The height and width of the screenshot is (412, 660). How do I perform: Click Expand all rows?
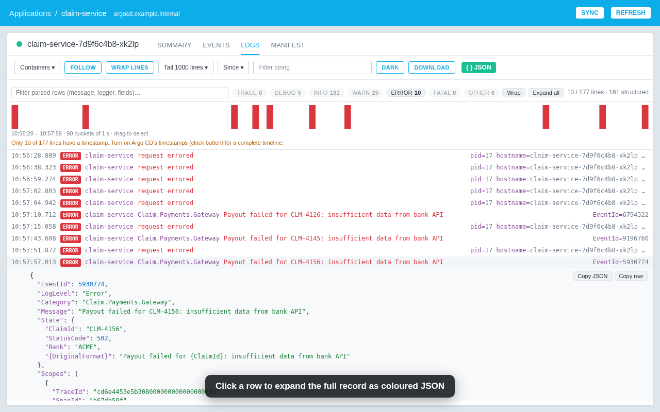[546, 93]
